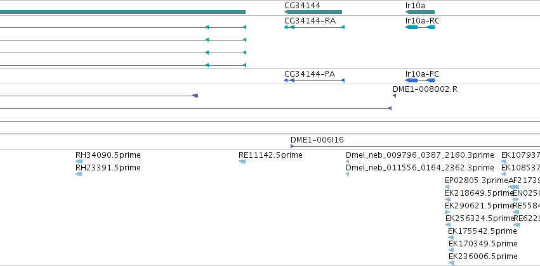Click the EK236006.5prime label
The height and width of the screenshot is (266, 540).
pyautogui.click(x=483, y=256)
